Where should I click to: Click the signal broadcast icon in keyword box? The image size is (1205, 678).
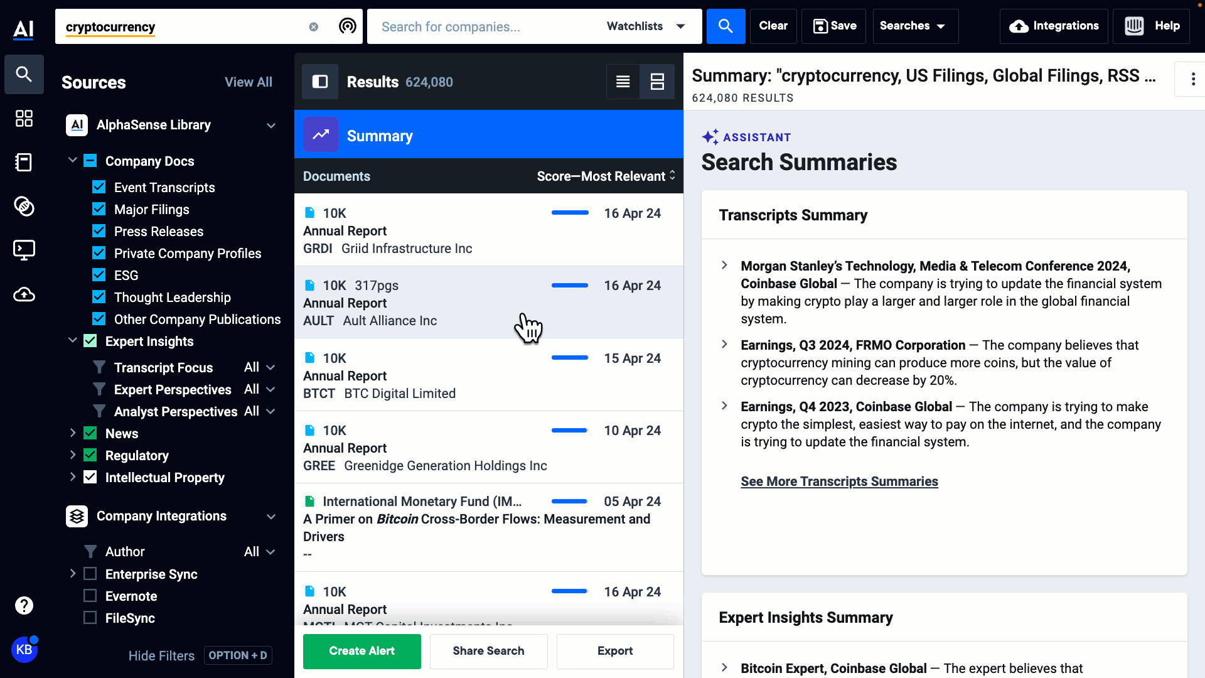coord(347,26)
